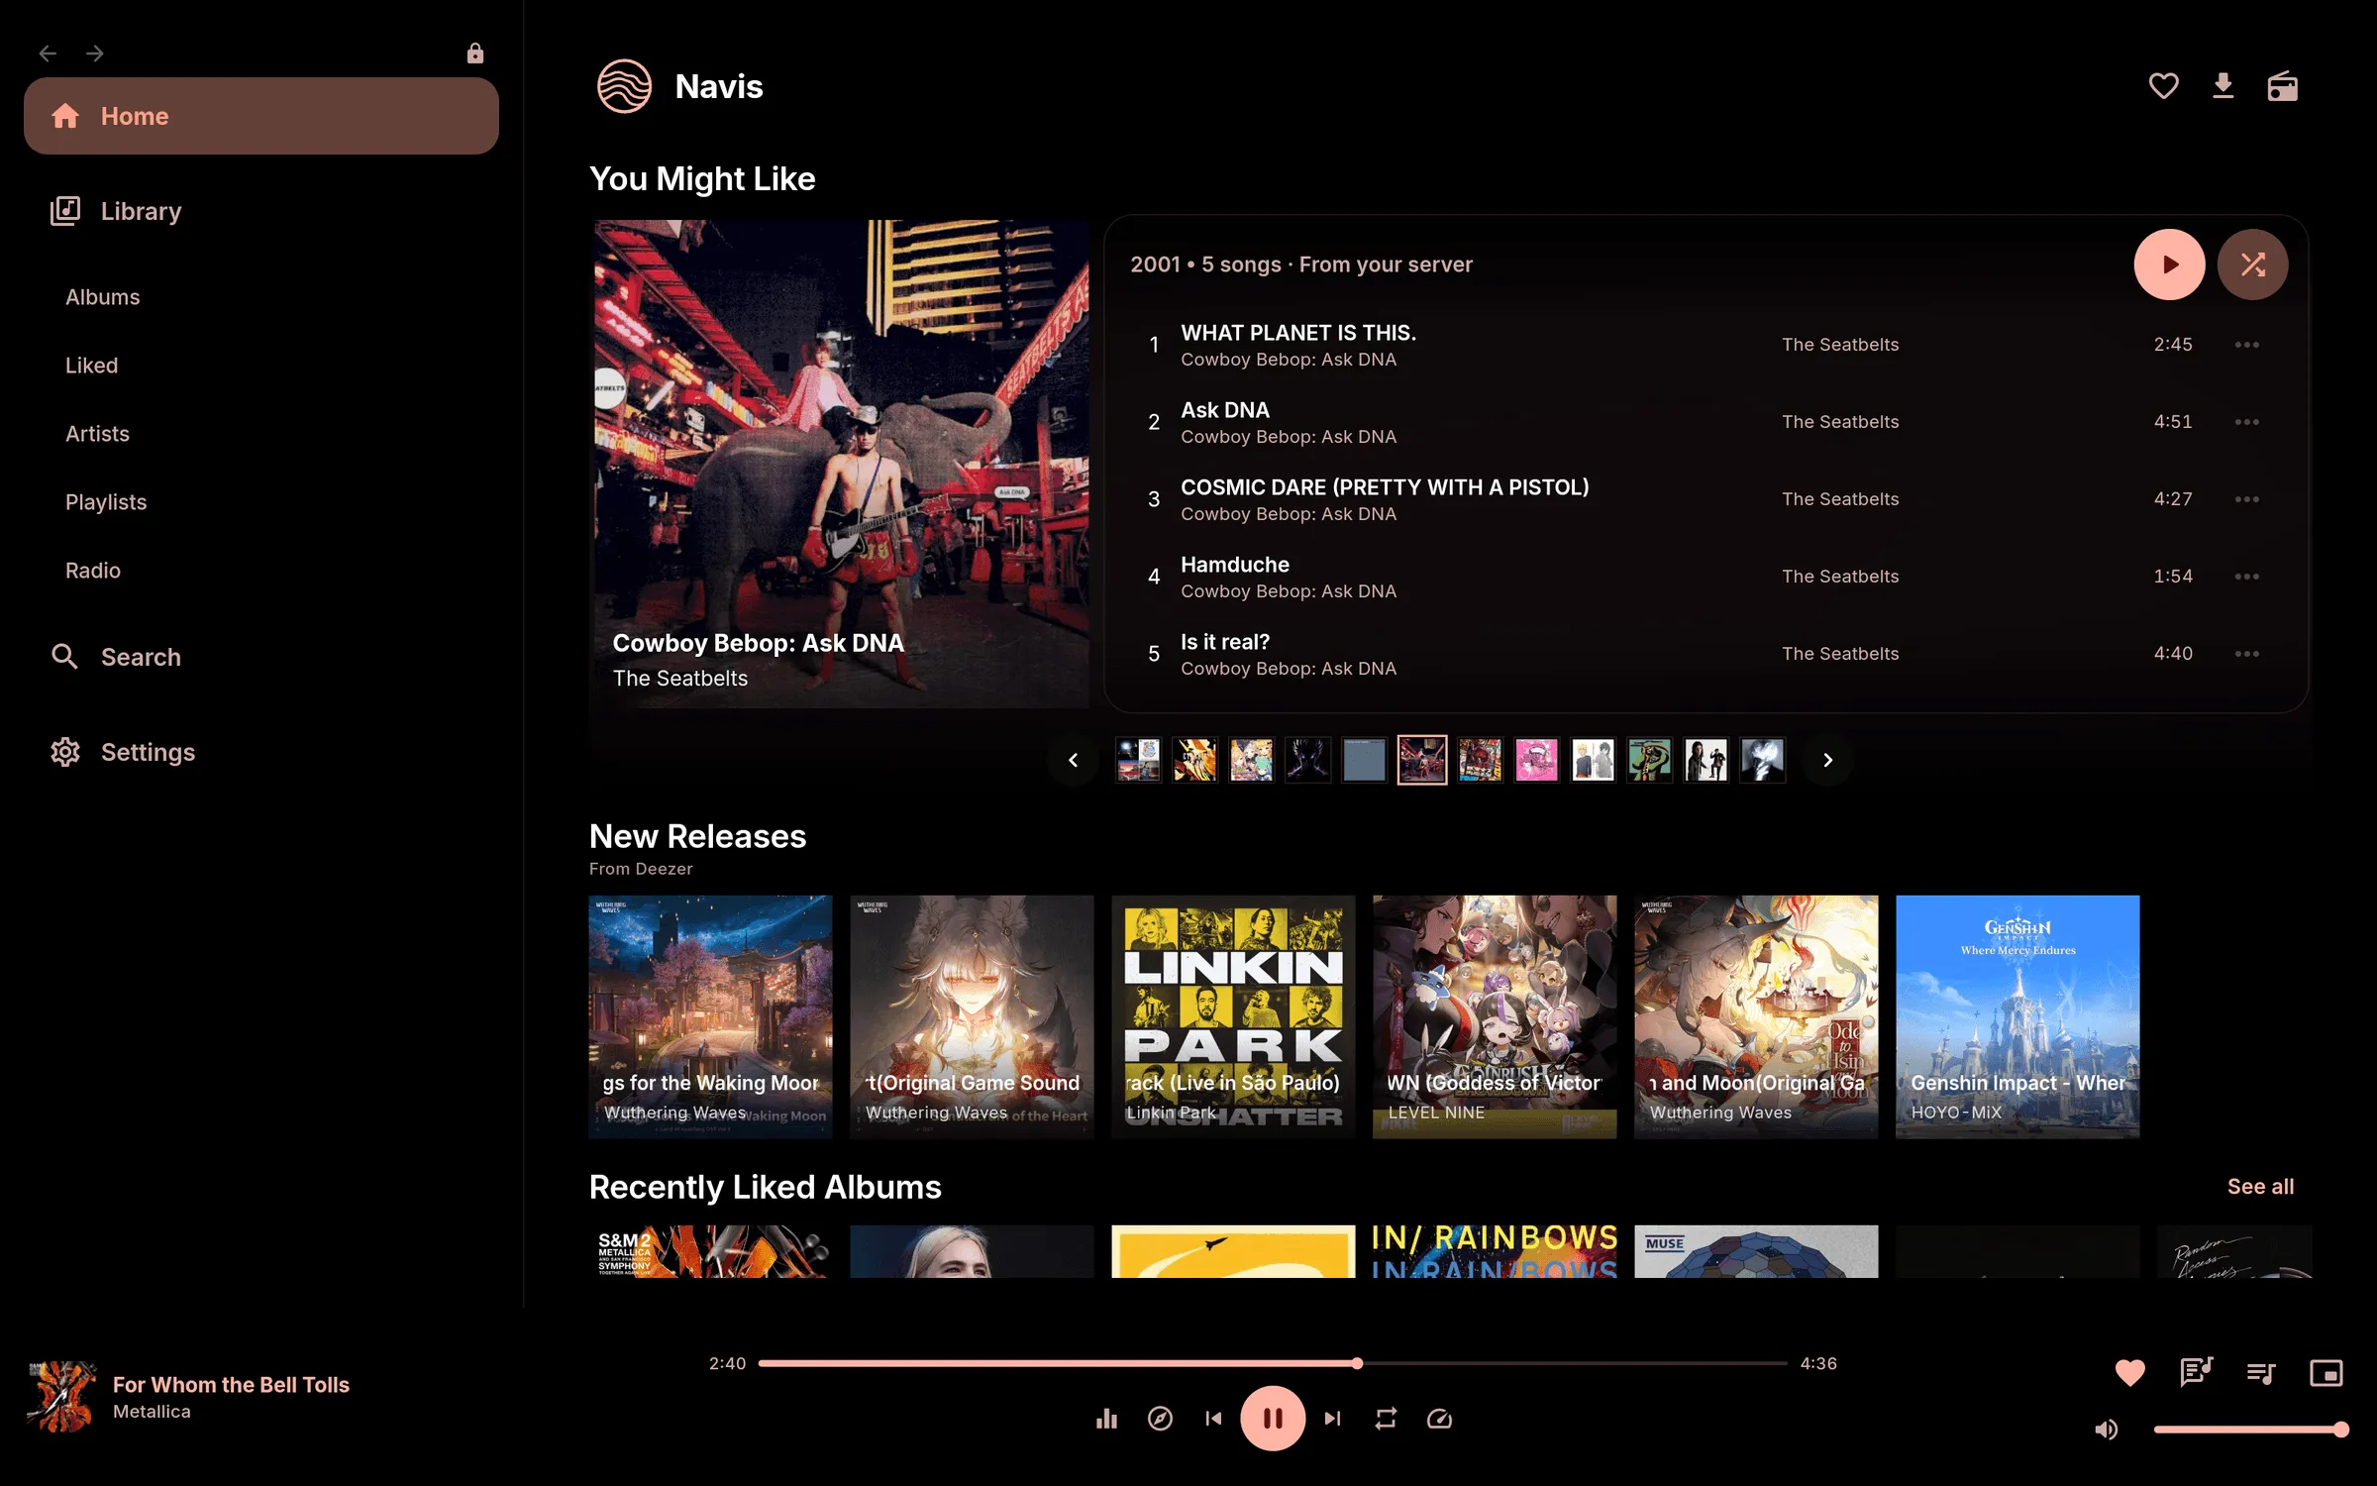Open Search in sidebar
This screenshot has width=2377, height=1486.
(261, 657)
